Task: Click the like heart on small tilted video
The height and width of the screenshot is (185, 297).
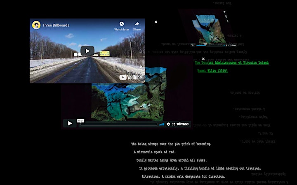Action: coord(225,12)
